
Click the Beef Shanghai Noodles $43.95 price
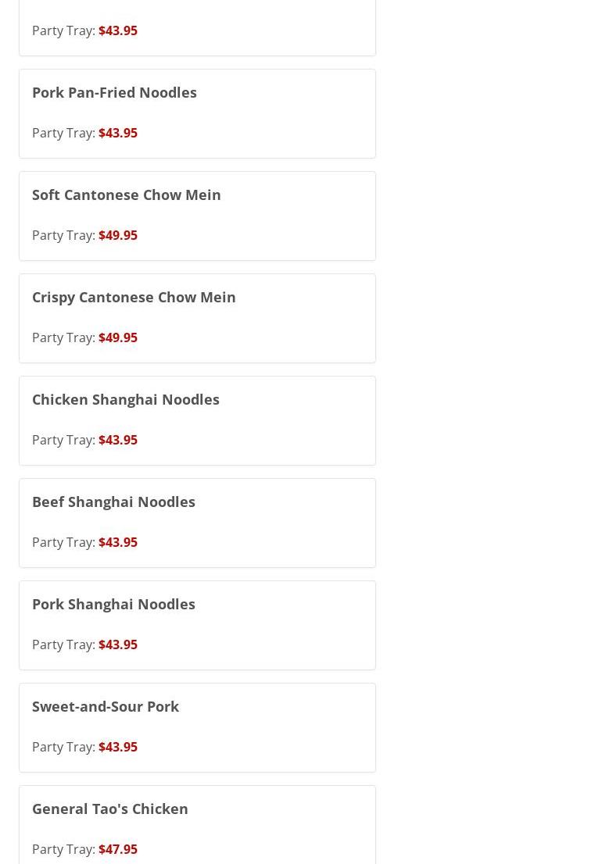(118, 542)
